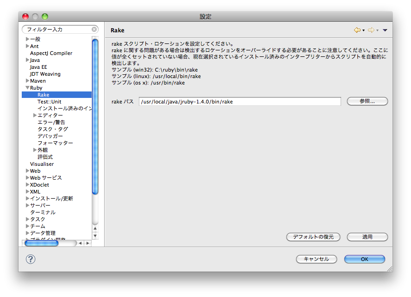
Task: Click the 参照... browse button
Action: [x=367, y=101]
